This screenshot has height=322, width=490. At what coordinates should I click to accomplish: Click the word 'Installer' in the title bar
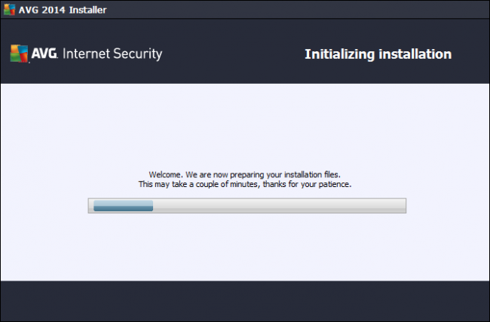pyautogui.click(x=87, y=10)
